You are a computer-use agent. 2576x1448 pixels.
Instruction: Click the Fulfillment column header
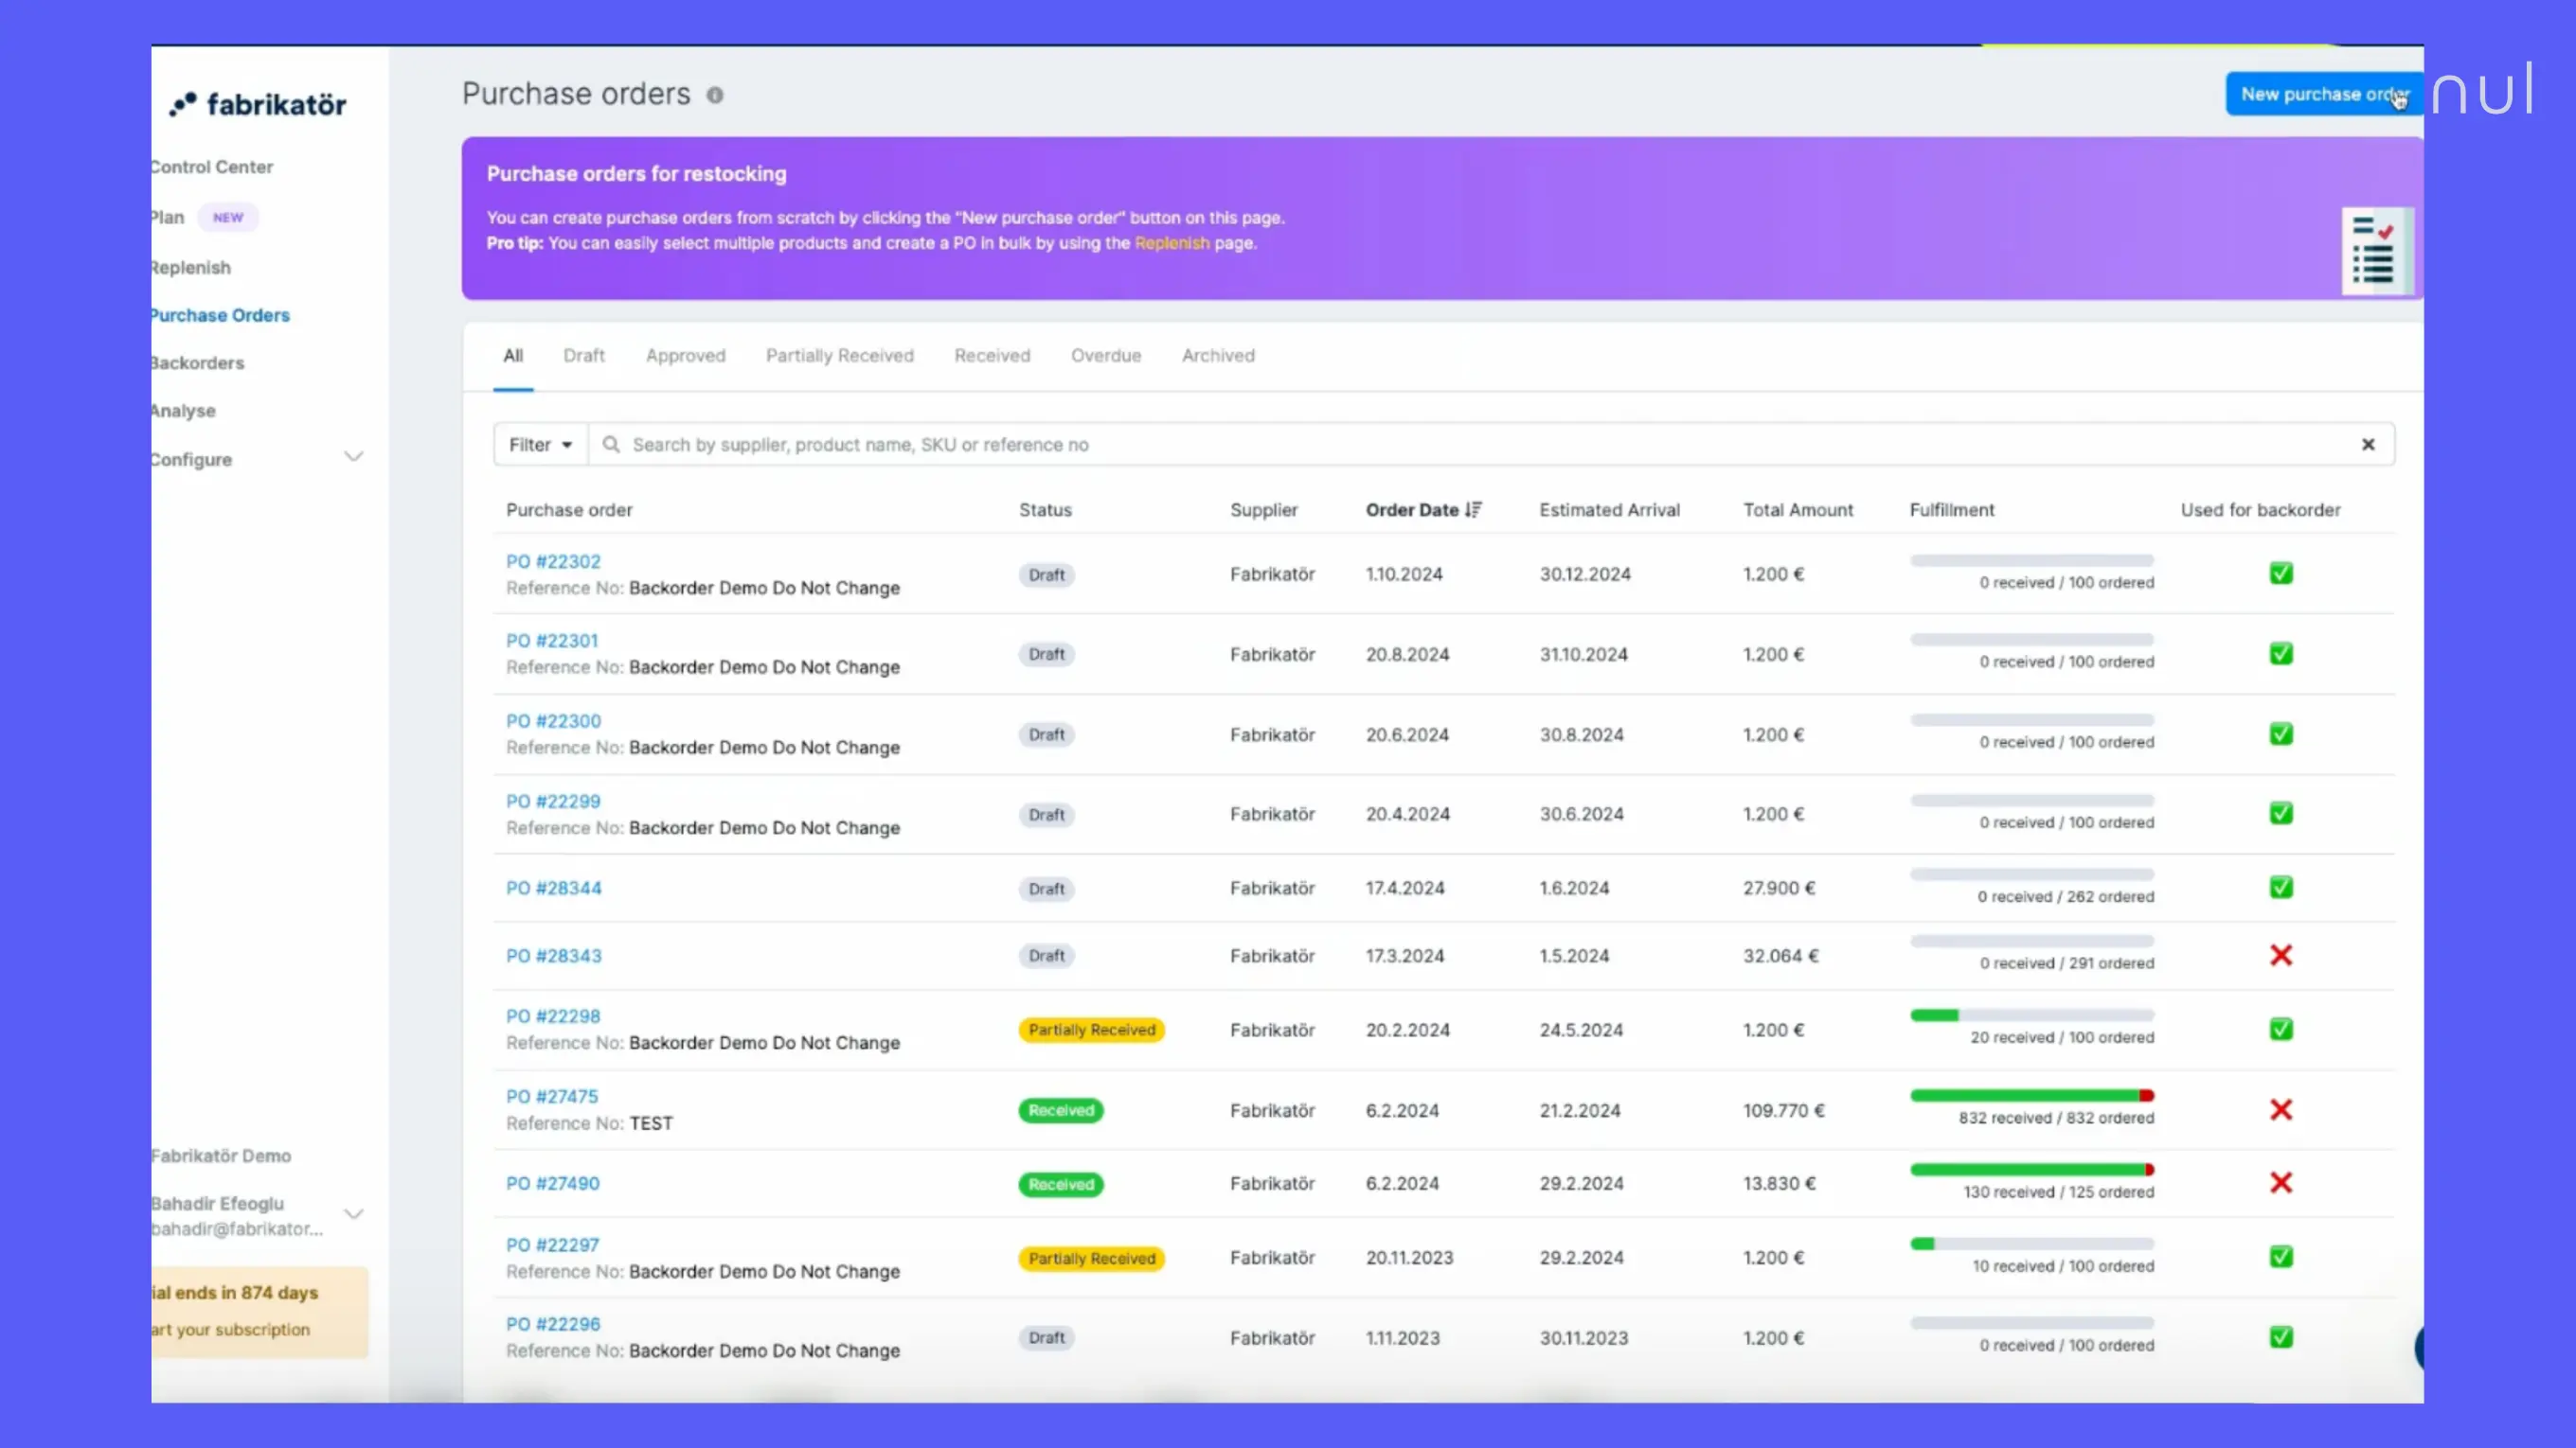coord(1952,510)
